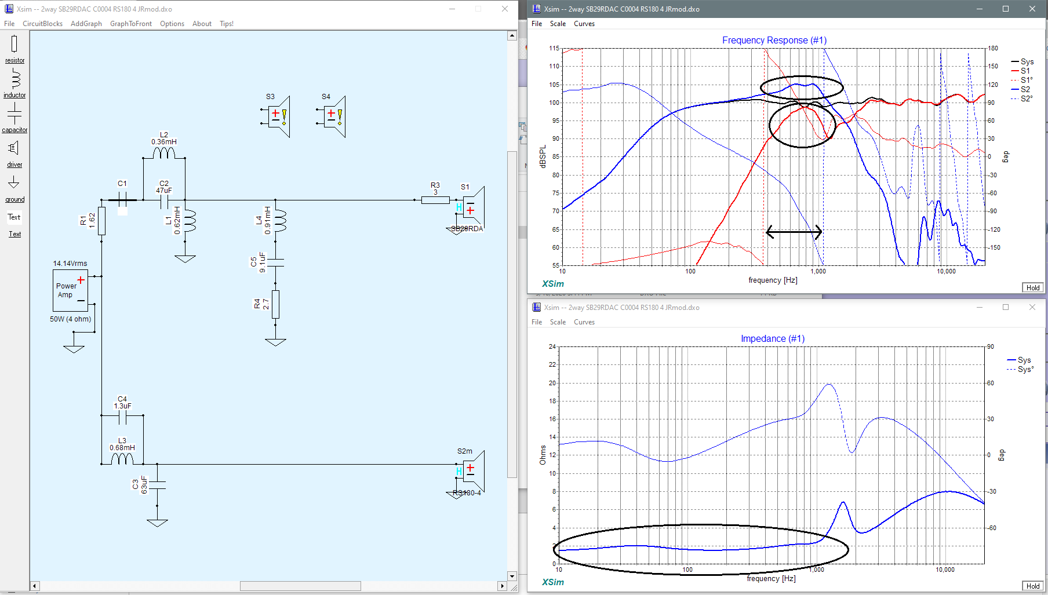Click capacitor C2 47uF
The image size is (1048, 595).
click(x=164, y=201)
